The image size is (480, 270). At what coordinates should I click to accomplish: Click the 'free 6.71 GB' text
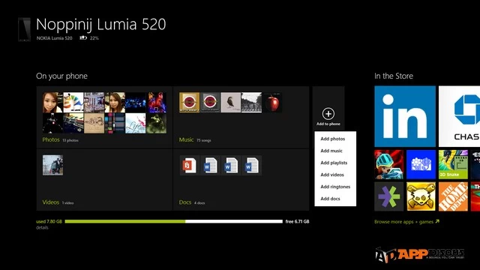click(297, 221)
